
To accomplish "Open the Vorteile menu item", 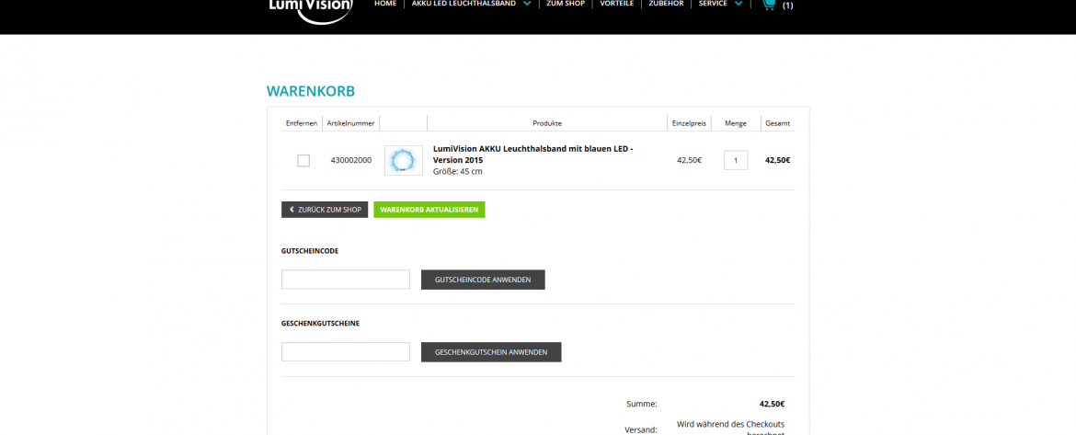I will pyautogui.click(x=616, y=4).
